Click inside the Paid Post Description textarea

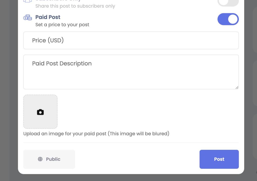[x=131, y=72]
